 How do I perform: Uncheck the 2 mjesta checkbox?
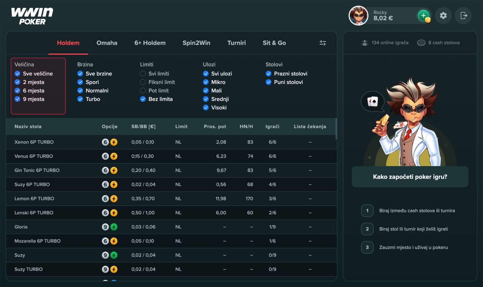(x=17, y=82)
